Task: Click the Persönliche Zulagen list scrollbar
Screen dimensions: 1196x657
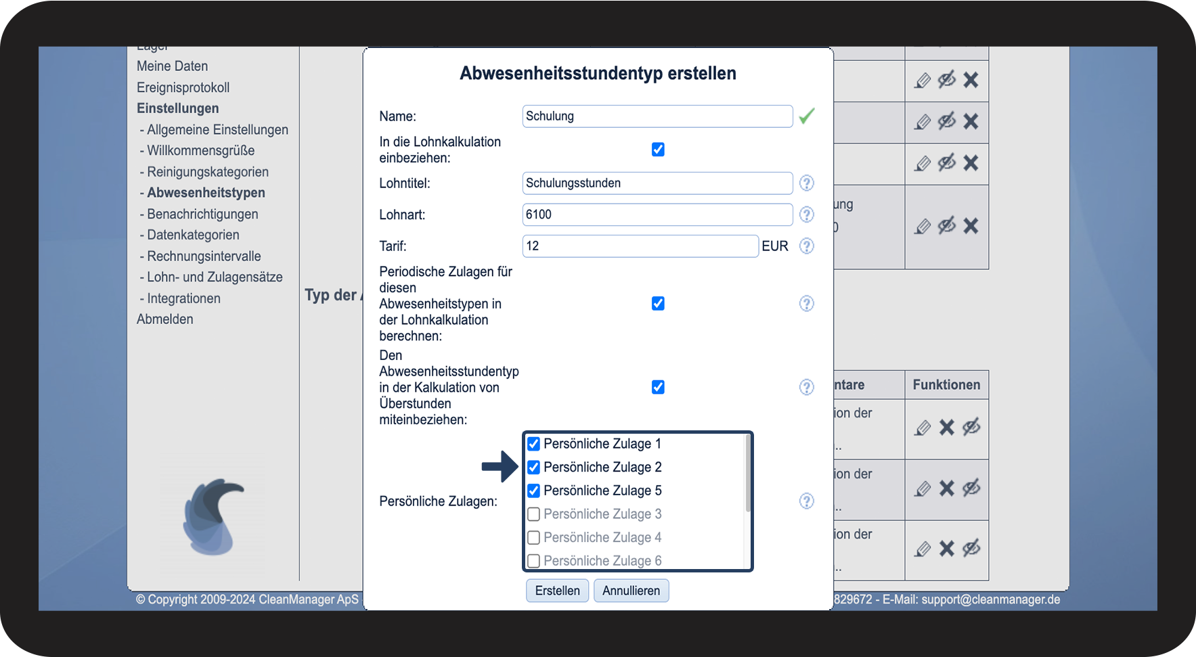Action: (x=748, y=474)
